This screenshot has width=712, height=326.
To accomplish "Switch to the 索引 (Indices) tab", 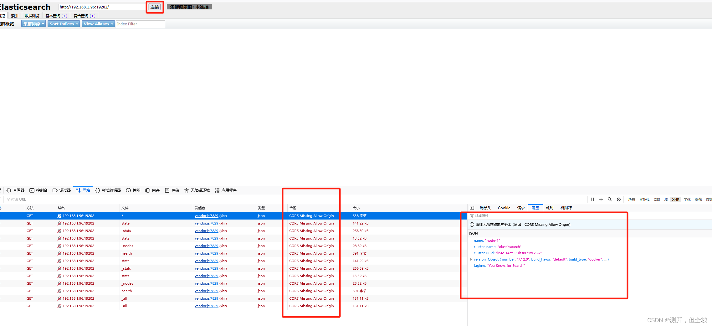I will click(14, 15).
